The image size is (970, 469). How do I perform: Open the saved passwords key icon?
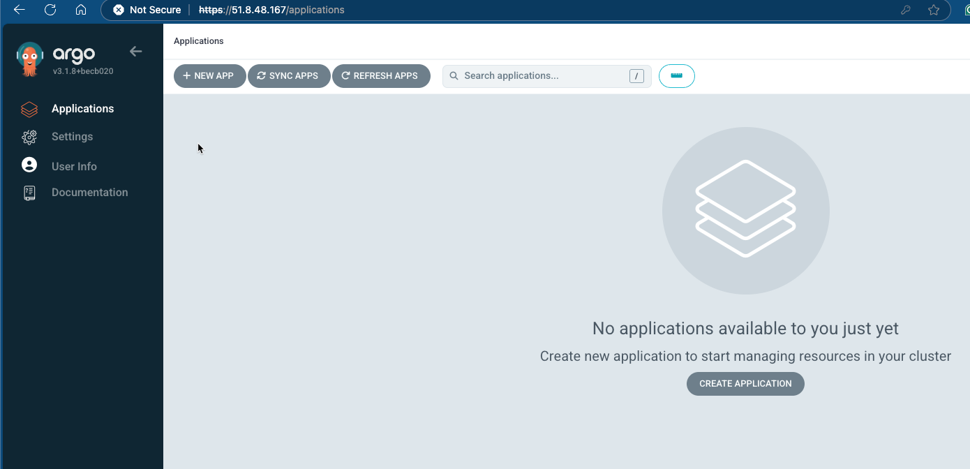905,10
